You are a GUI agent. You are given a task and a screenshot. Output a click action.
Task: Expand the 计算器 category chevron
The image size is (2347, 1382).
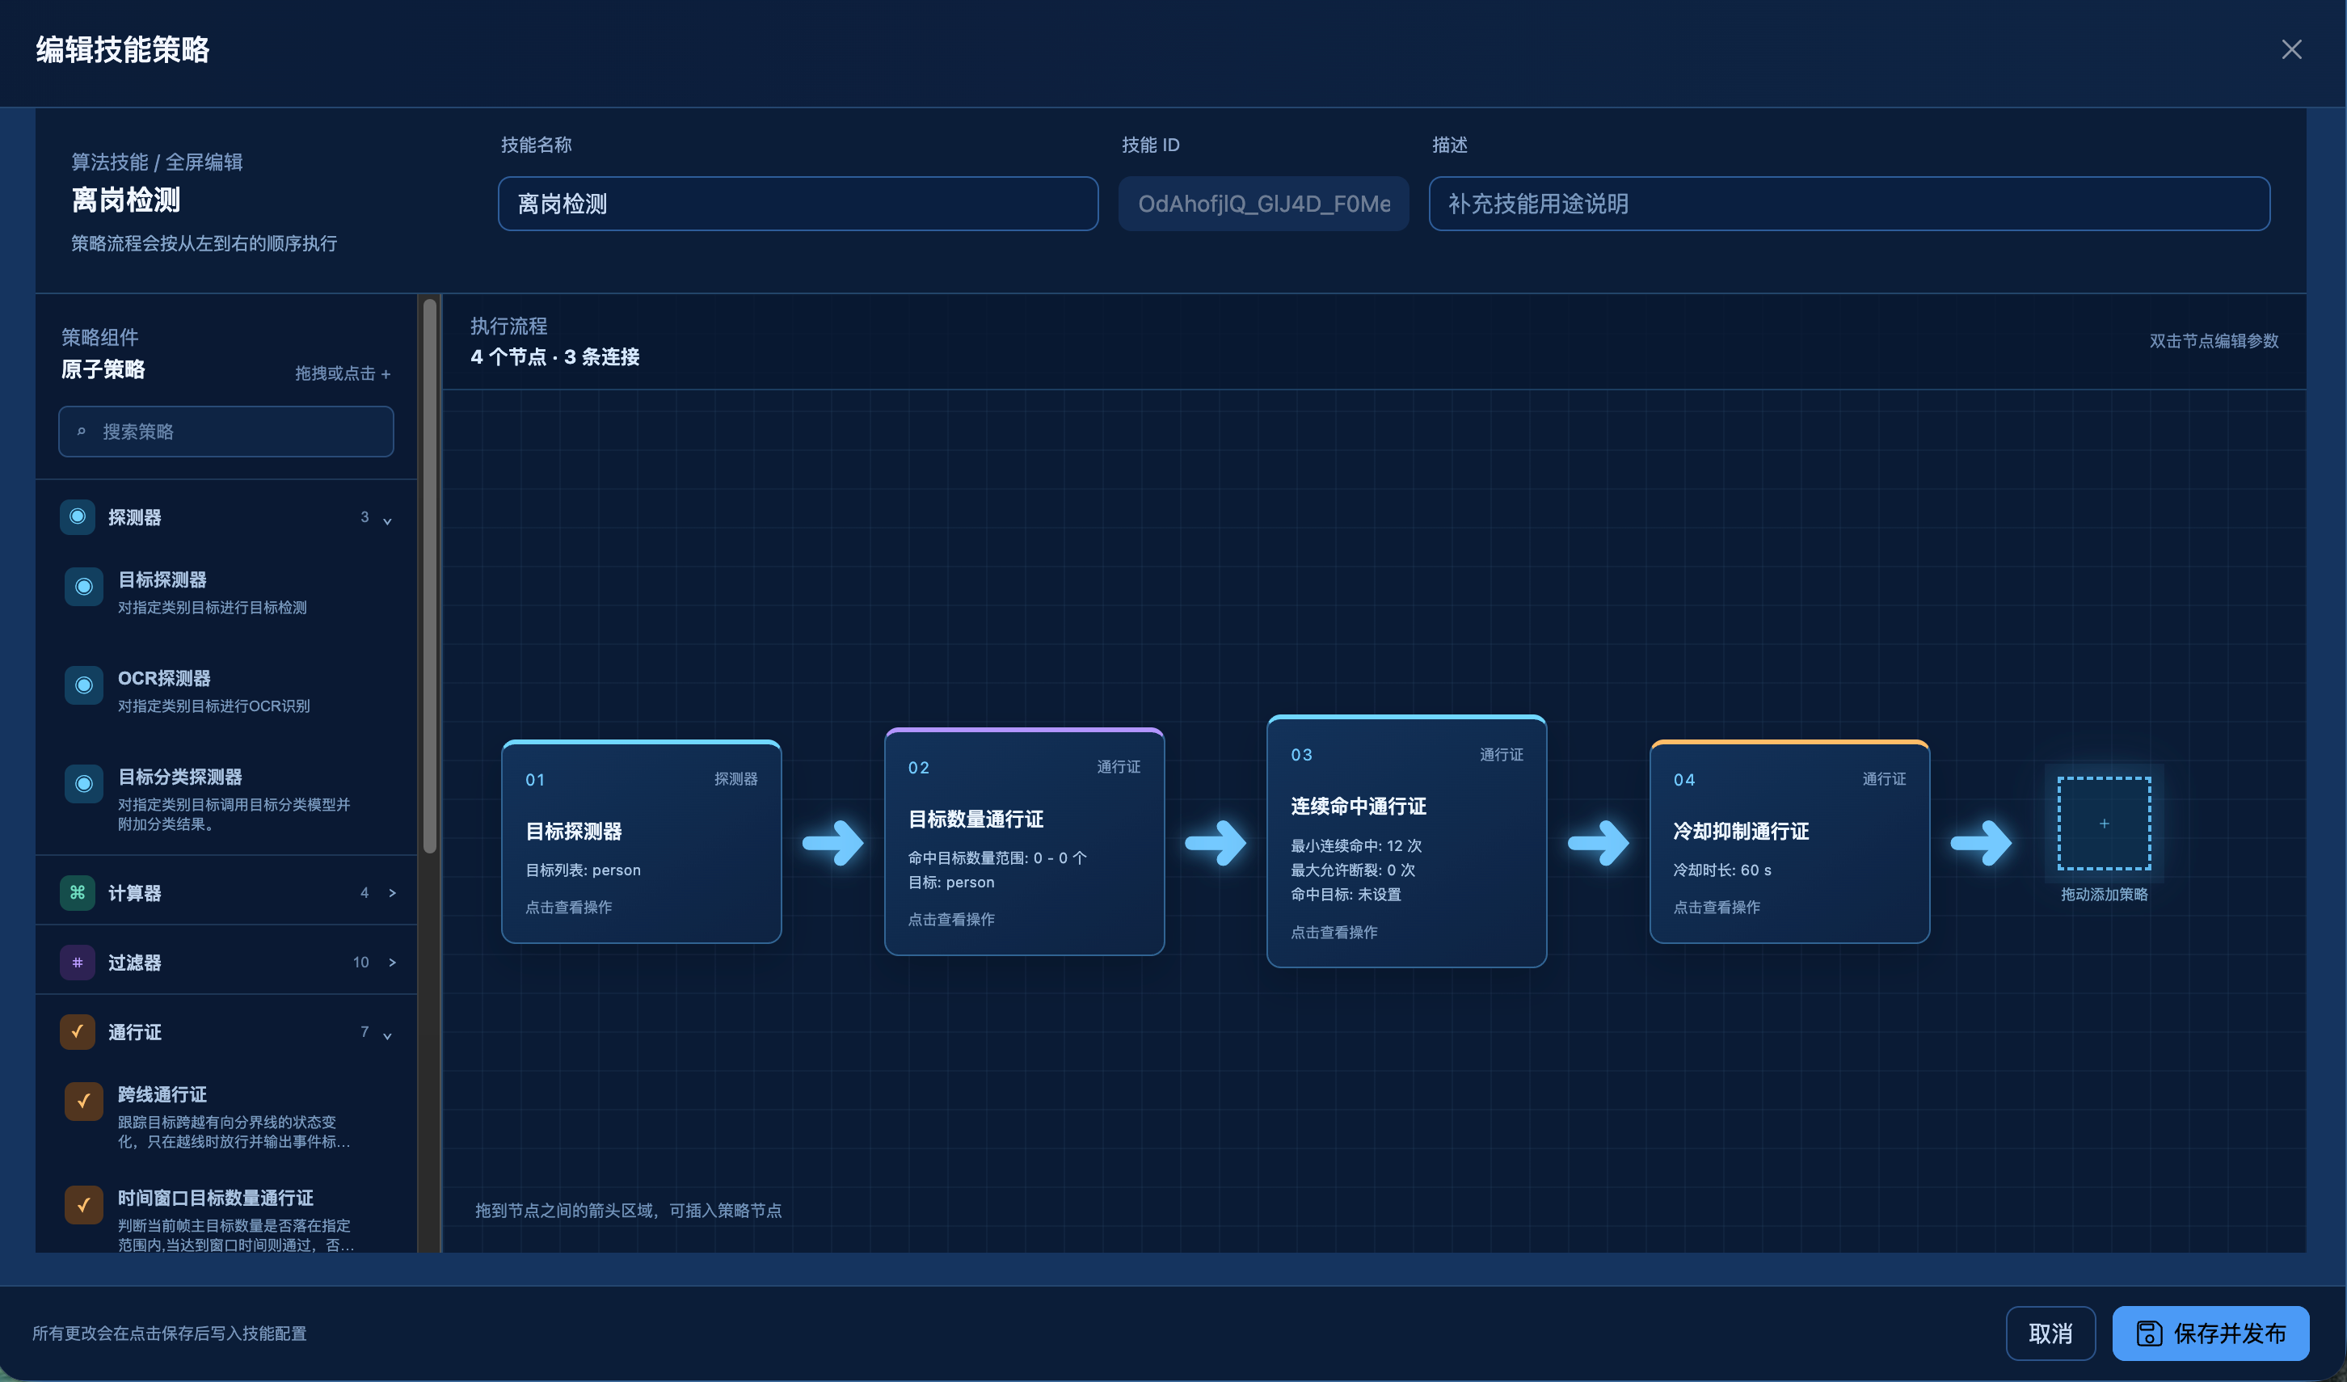pos(392,892)
